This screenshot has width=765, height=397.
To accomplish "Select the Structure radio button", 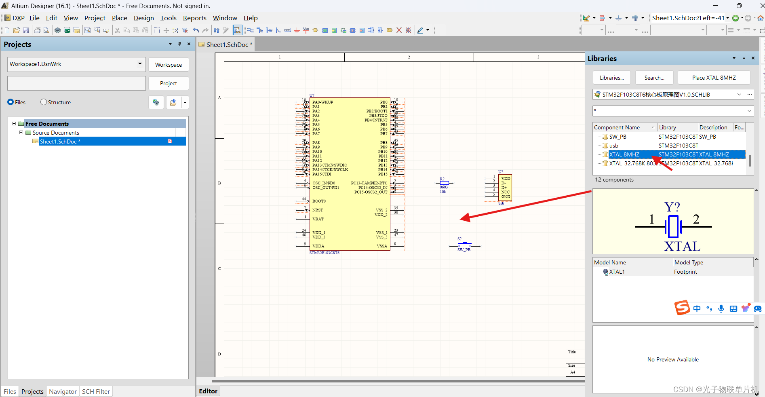I will tap(44, 102).
